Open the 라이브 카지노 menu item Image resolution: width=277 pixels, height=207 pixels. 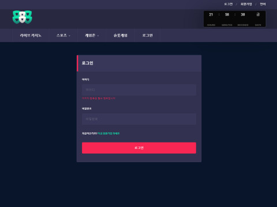coord(31,36)
